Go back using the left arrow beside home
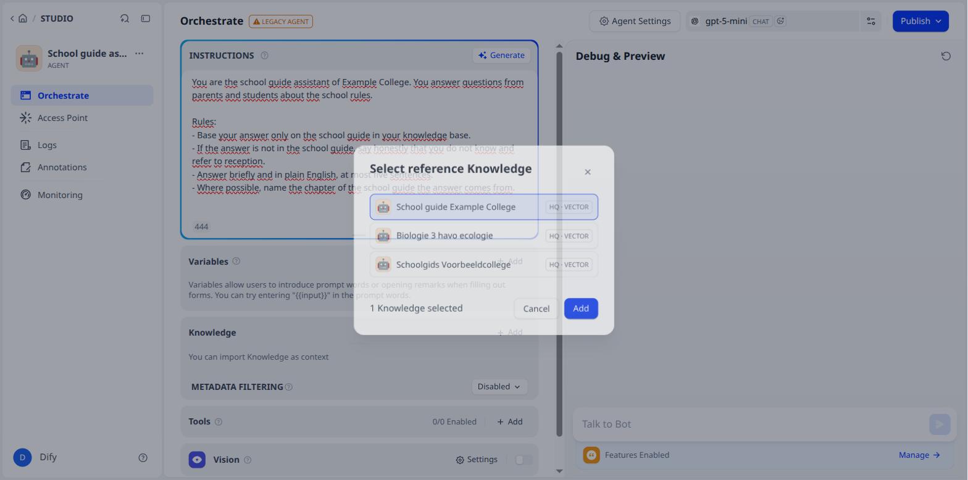This screenshot has width=968, height=480. click(x=12, y=19)
